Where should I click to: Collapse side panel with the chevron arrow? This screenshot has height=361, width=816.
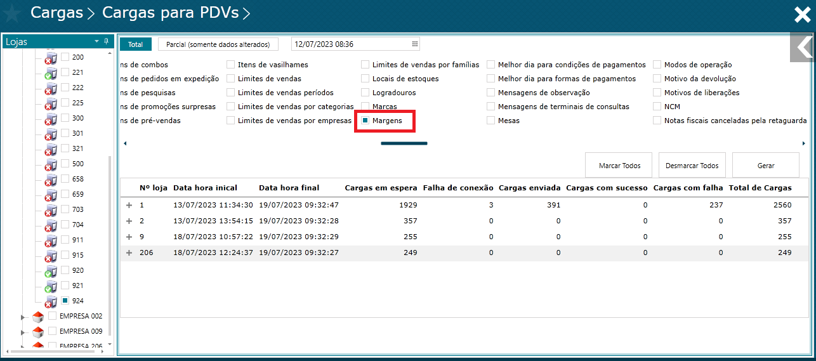point(803,48)
